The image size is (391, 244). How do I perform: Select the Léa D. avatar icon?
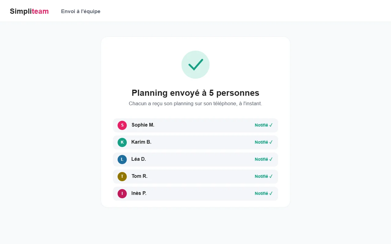(x=122, y=160)
